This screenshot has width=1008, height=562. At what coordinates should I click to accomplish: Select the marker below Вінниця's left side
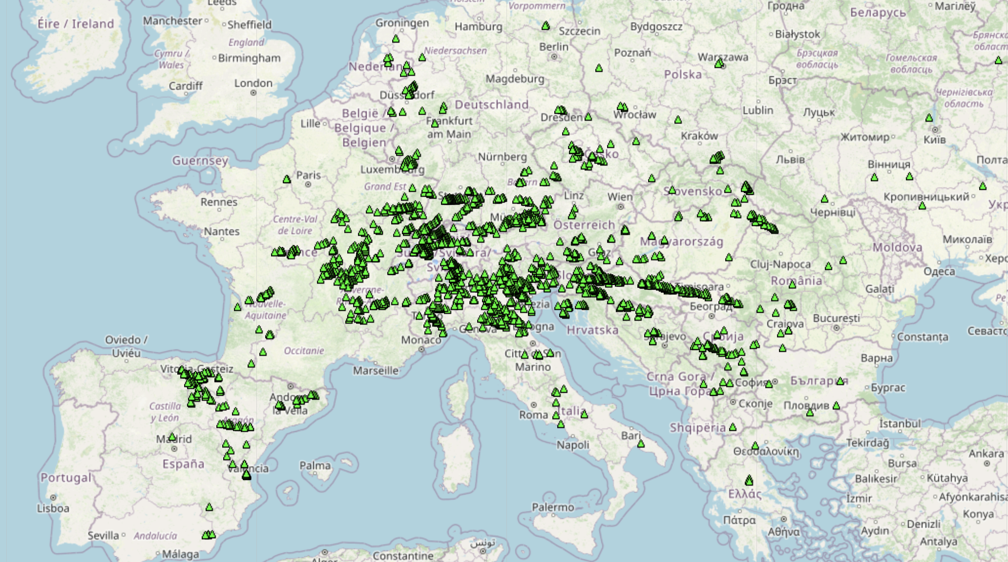(874, 178)
